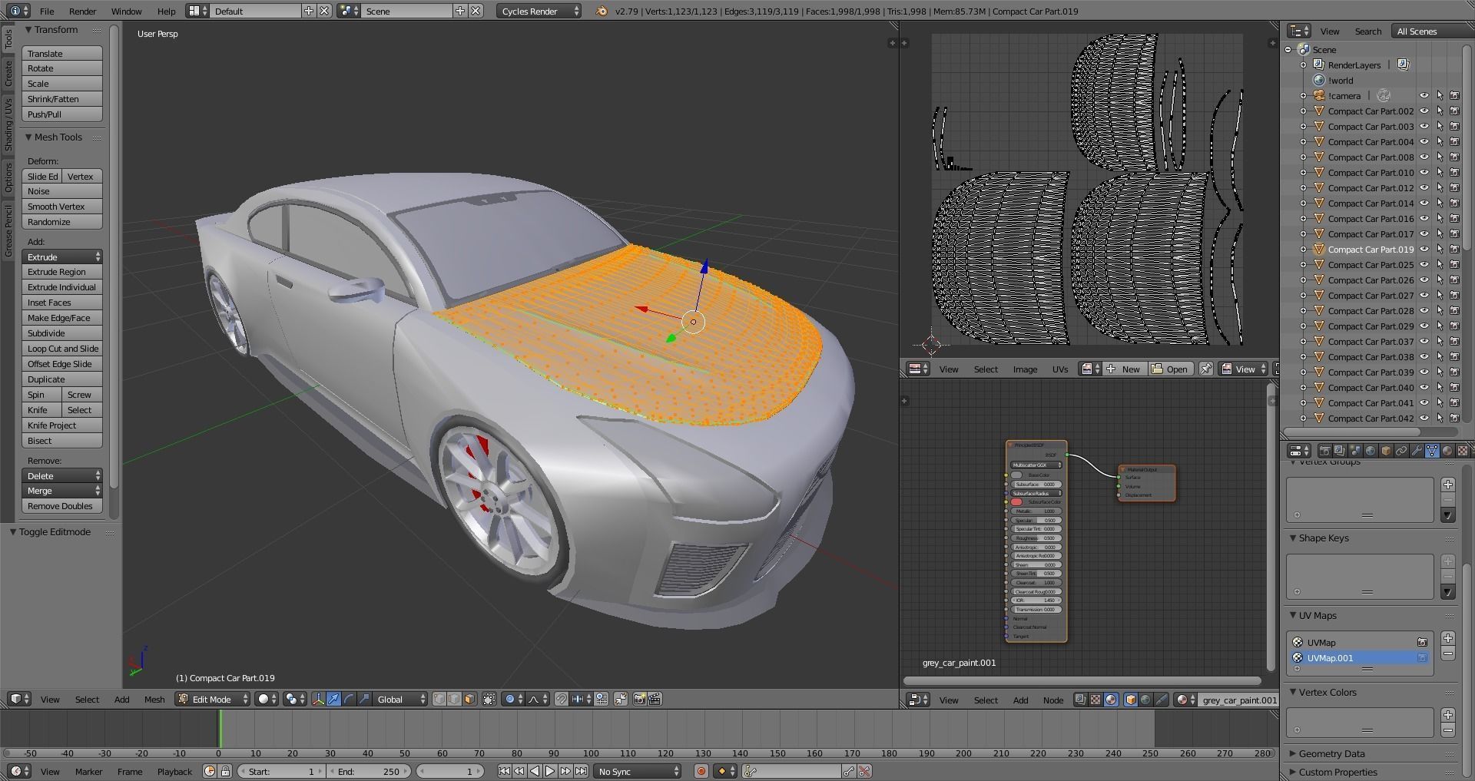Toggle selectability arrow for Compact Car Part.010
This screenshot has width=1475, height=781.
(x=1440, y=173)
